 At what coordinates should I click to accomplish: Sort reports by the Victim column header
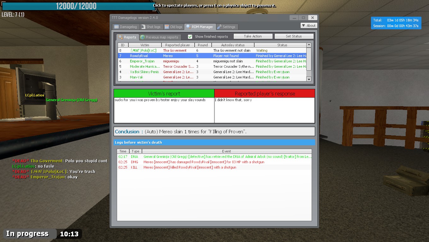click(144, 45)
